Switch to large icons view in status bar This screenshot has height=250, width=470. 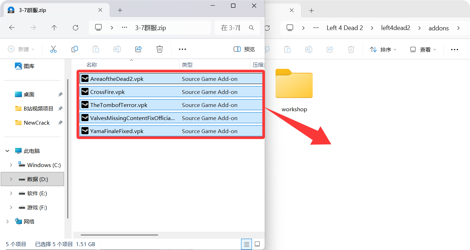[257, 244]
